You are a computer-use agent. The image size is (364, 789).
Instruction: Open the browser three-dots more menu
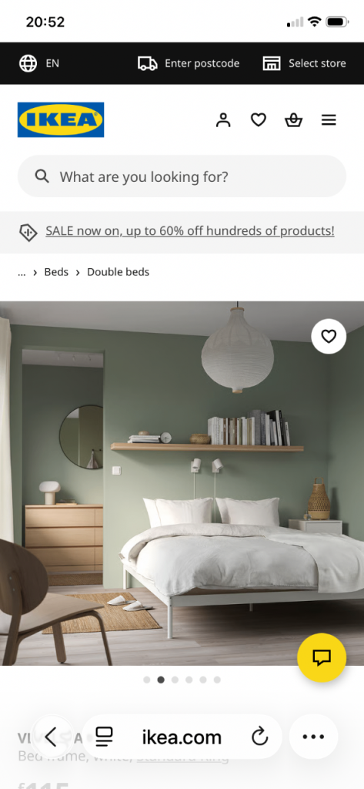click(x=314, y=737)
